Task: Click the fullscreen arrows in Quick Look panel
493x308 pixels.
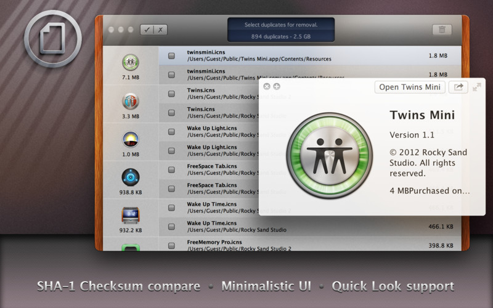Action: coord(476,87)
